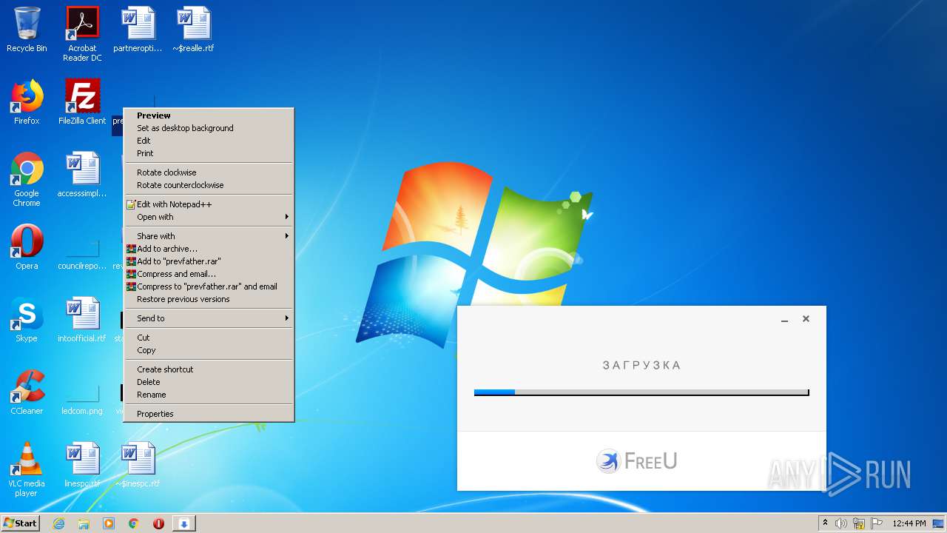Expand the Send to submenu
This screenshot has height=533, width=947.
coord(209,318)
